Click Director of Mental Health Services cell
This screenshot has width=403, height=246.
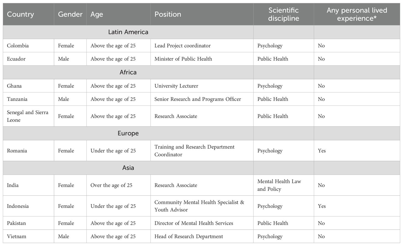click(x=193, y=223)
